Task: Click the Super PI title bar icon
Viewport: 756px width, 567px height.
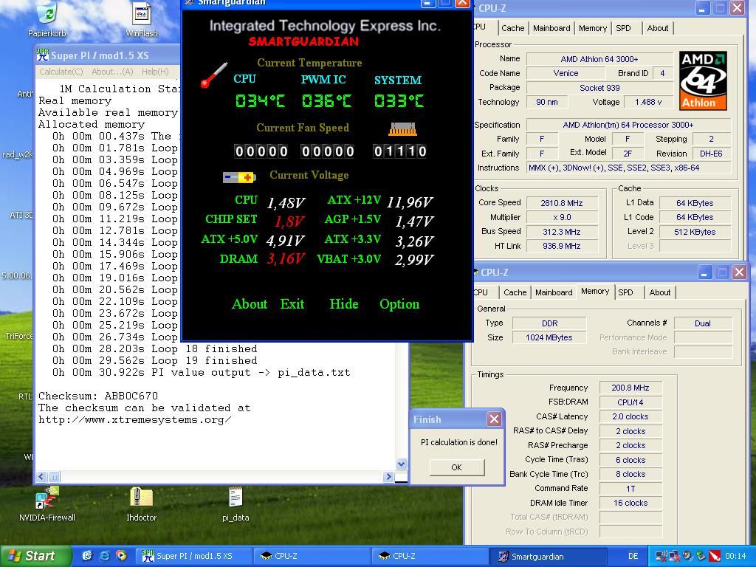Action: (x=42, y=55)
